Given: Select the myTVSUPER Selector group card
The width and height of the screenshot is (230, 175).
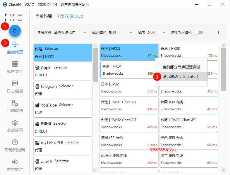Looking at the screenshot, I should pos(63,146).
